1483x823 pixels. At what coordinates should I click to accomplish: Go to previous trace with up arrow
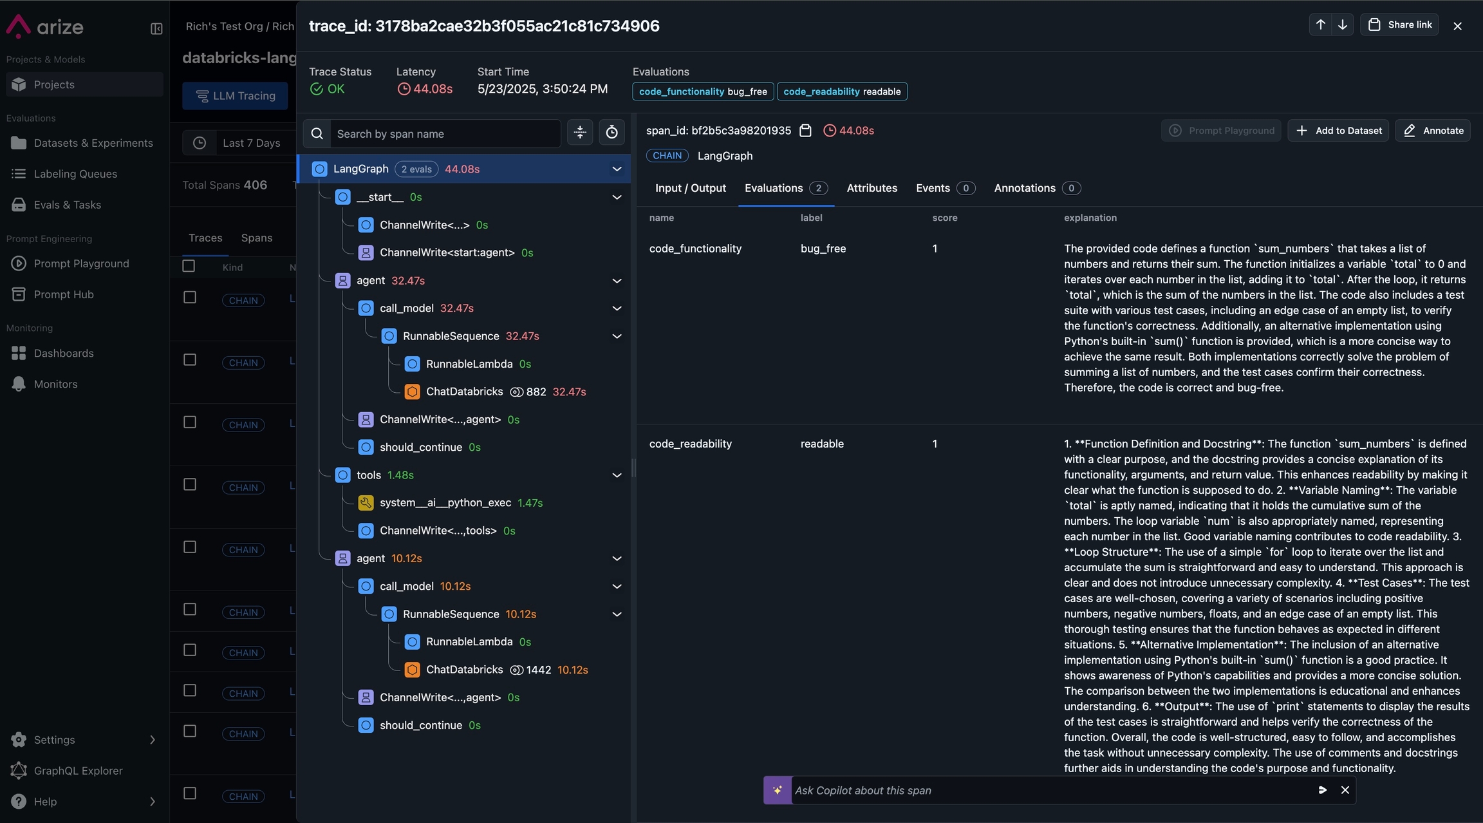click(1320, 25)
